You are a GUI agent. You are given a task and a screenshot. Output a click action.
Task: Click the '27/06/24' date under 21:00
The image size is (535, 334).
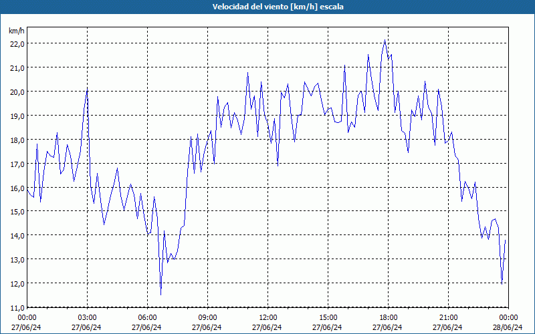(447, 327)
